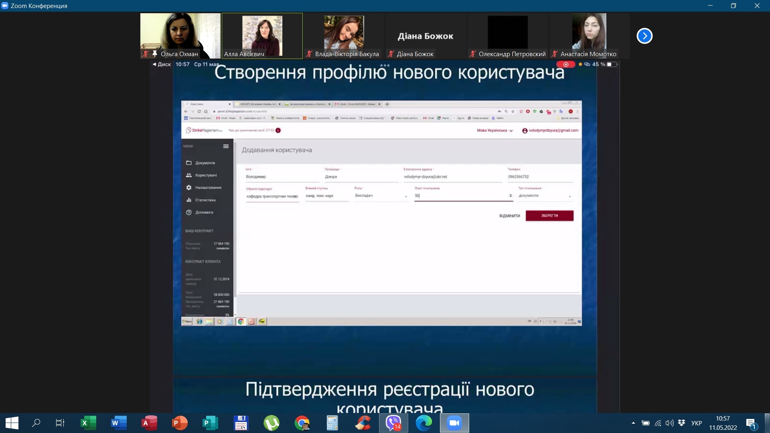Open Viber from the taskbar
This screenshot has width=770, height=433.
pos(393,423)
